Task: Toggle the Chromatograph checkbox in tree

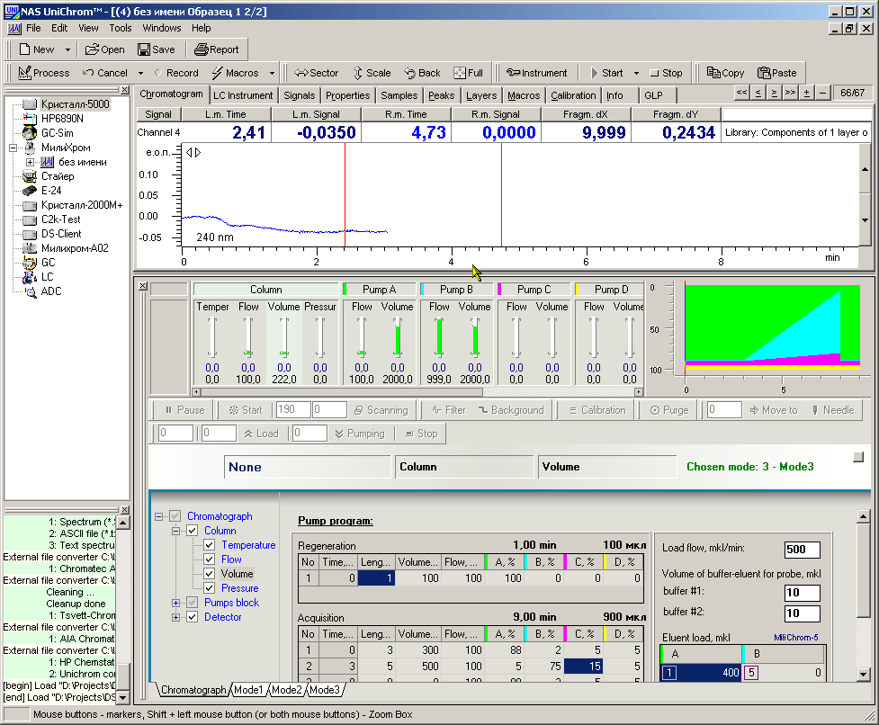Action: 175,516
